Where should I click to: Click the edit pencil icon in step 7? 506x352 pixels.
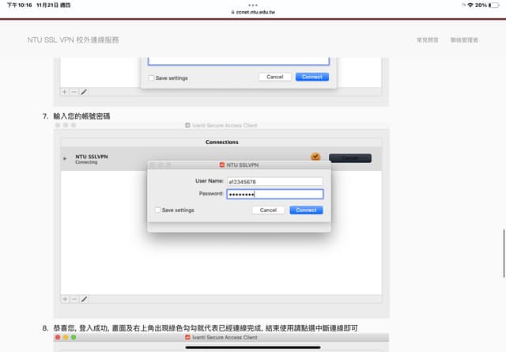tap(84, 299)
